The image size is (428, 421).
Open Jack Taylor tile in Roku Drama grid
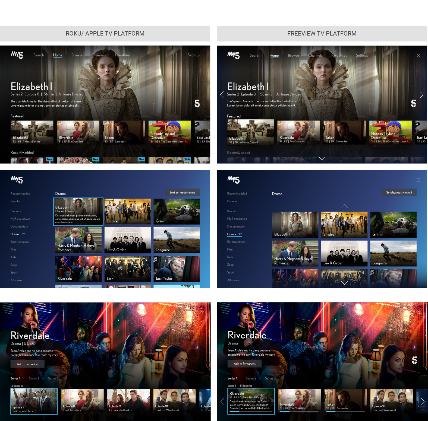pos(177,269)
